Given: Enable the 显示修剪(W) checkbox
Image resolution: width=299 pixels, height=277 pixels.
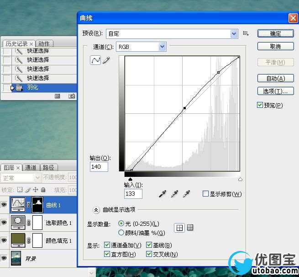Looking at the screenshot, I should [205, 193].
